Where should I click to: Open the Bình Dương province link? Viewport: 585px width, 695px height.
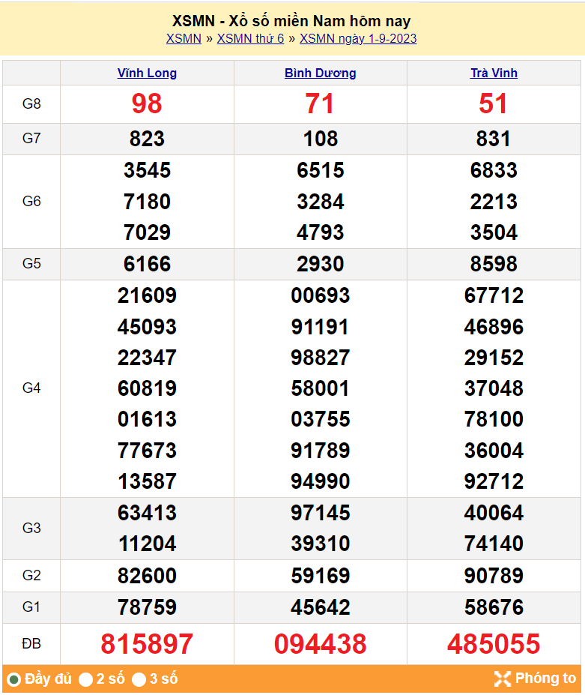click(320, 73)
